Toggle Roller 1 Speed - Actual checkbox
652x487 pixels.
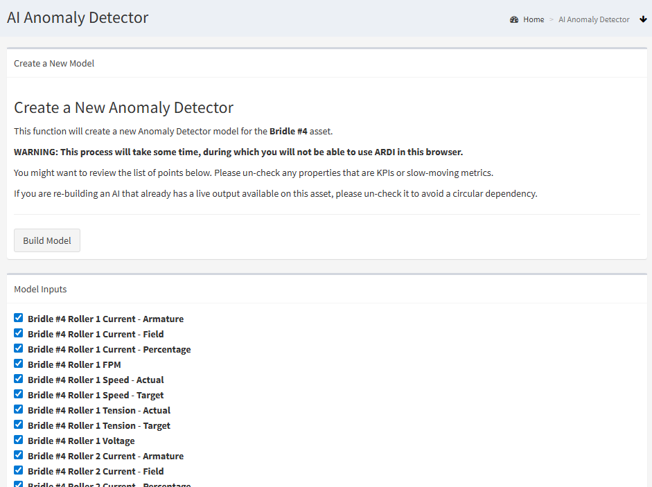pos(19,379)
